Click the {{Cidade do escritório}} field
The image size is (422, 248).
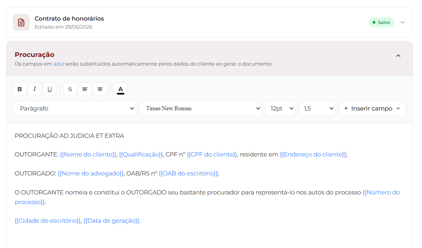click(48, 221)
